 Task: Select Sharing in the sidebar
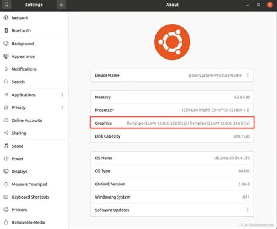[x=34, y=133]
